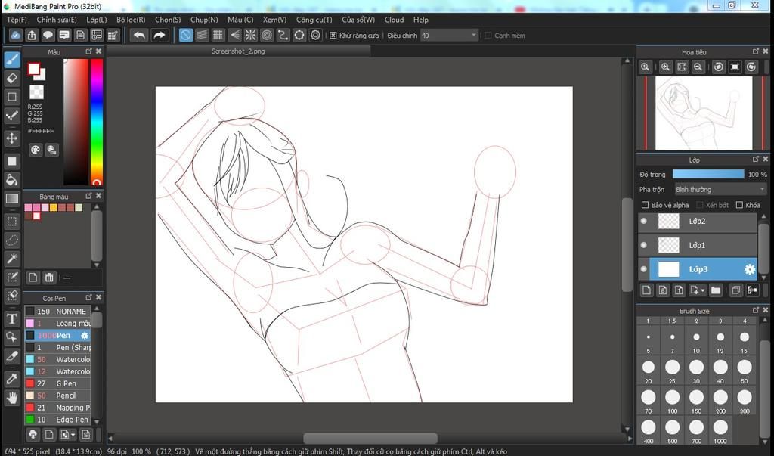The width and height of the screenshot is (774, 456).
Task: Choose the Gradient tool
Action: pos(12,199)
